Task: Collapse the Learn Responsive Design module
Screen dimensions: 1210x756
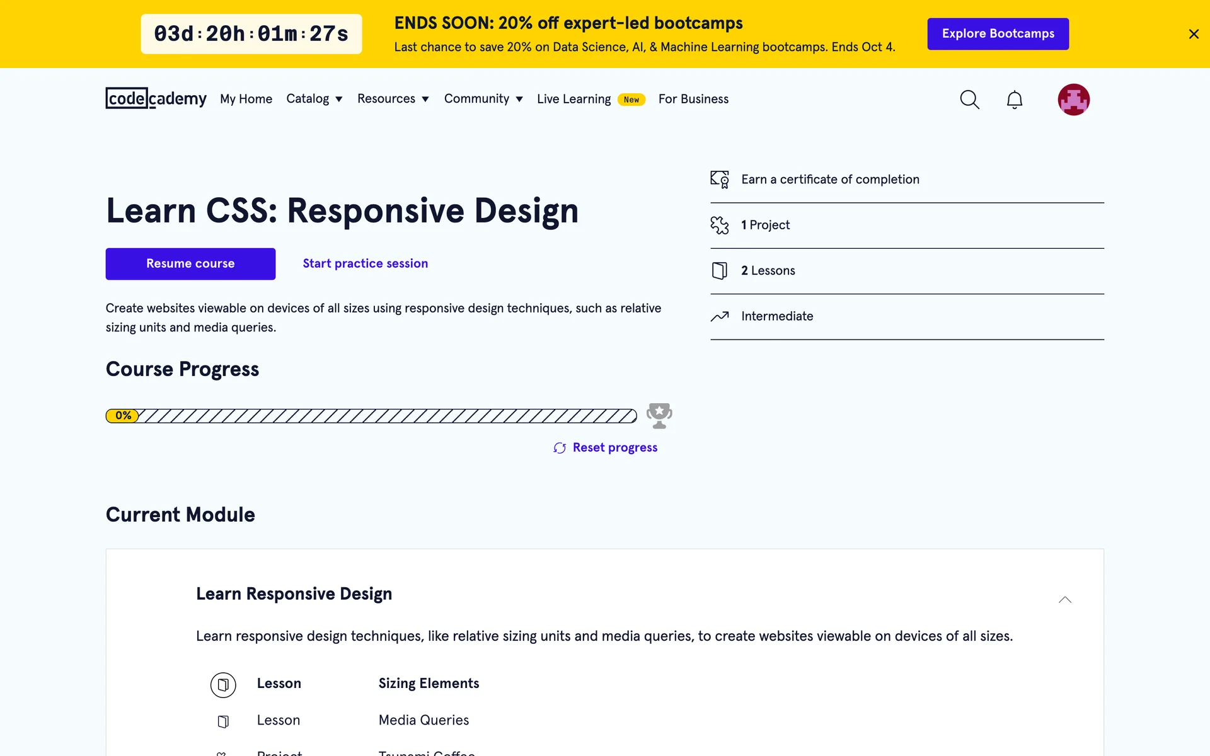Action: (1064, 600)
